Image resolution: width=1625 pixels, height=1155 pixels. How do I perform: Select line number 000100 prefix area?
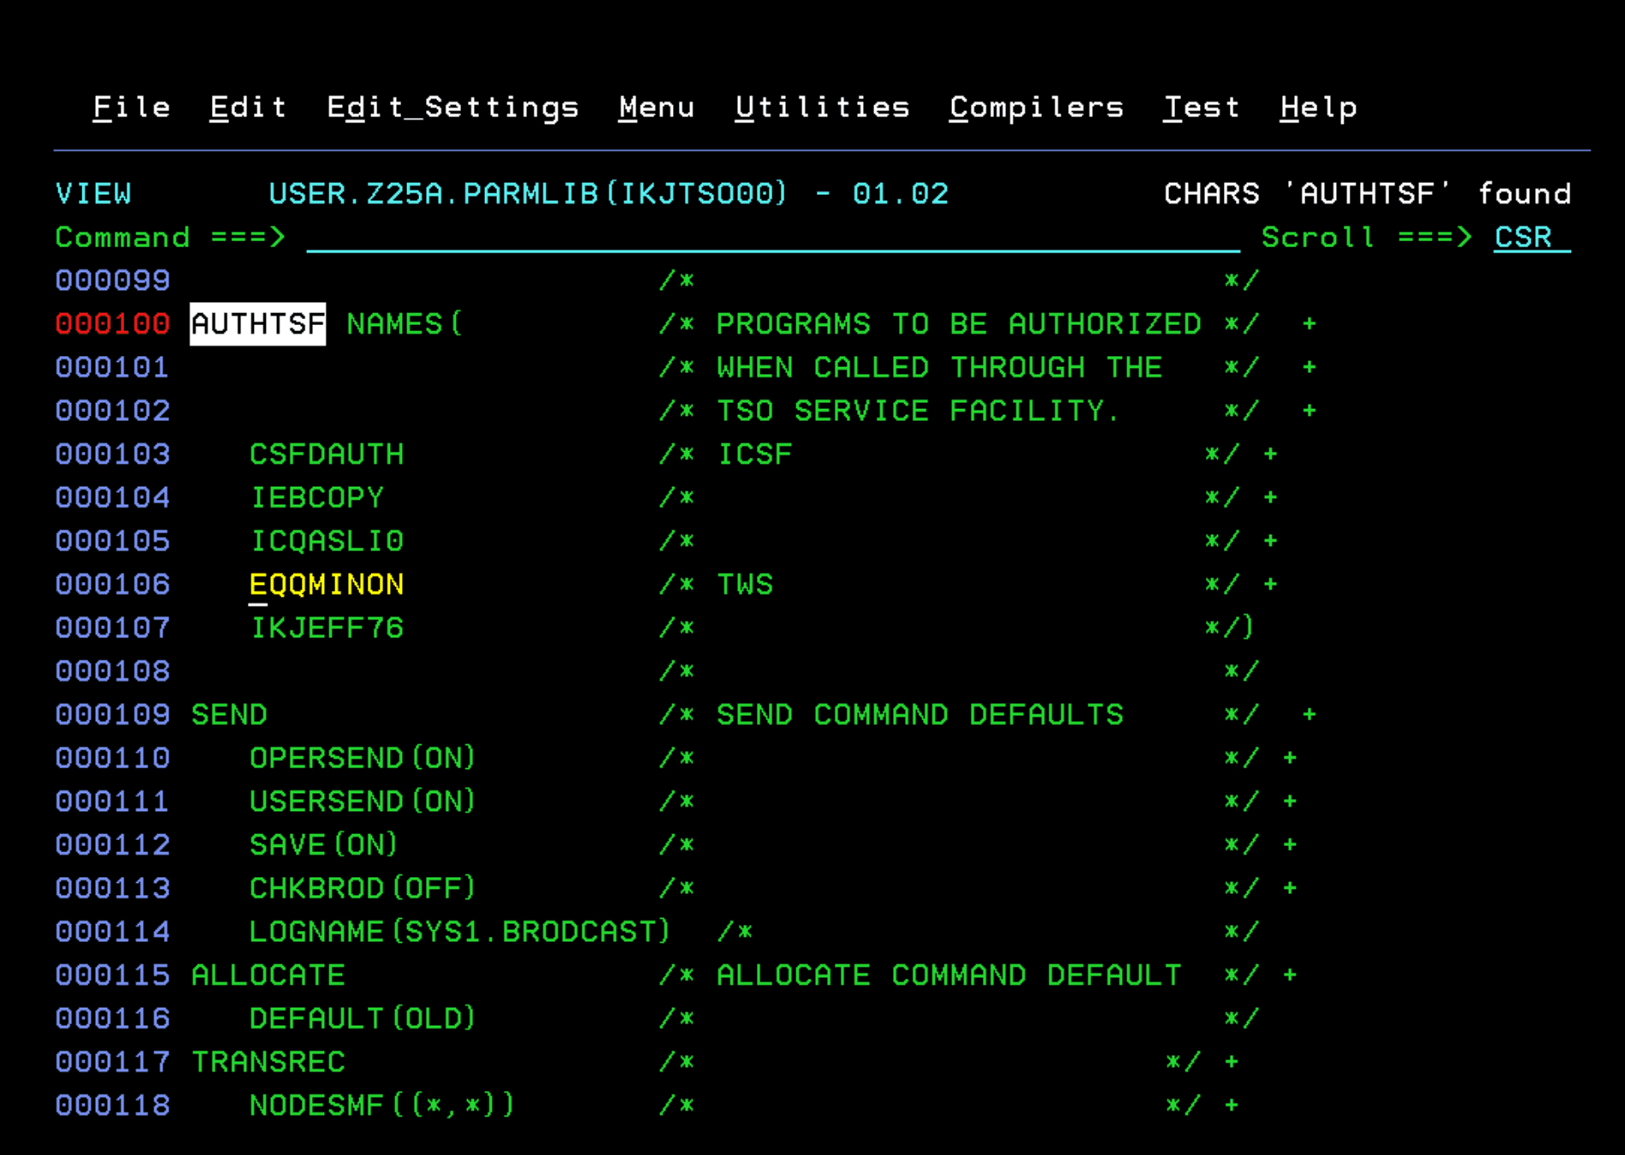(x=113, y=324)
